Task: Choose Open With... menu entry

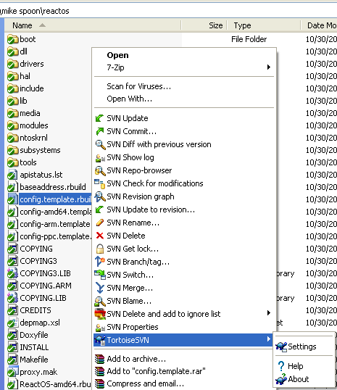Action: click(129, 99)
